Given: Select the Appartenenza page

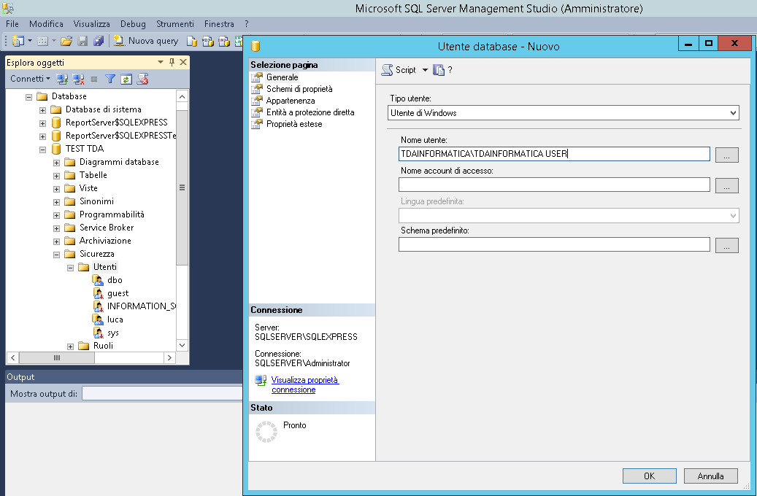Looking at the screenshot, I should (290, 101).
